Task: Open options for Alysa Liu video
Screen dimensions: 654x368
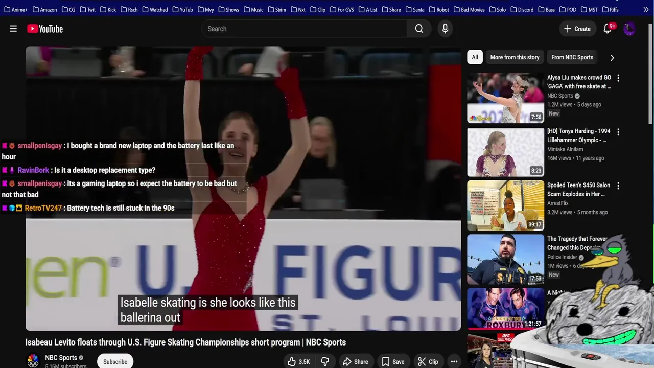Action: (x=618, y=78)
